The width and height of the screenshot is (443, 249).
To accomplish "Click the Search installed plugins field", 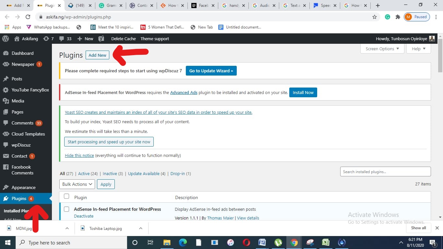I will [x=385, y=172].
